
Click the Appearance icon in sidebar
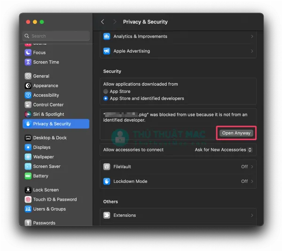pos(28,86)
